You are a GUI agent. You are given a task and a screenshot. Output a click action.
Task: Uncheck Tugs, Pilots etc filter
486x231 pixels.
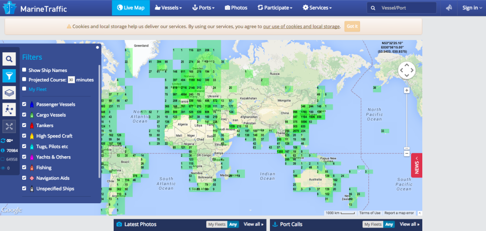[x=24, y=146]
